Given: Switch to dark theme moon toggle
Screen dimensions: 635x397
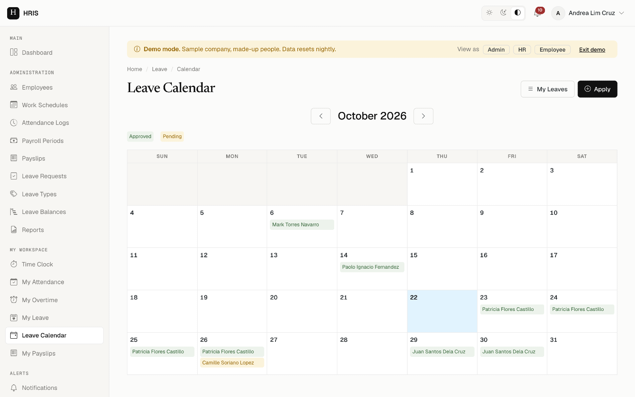Looking at the screenshot, I should tap(503, 13).
